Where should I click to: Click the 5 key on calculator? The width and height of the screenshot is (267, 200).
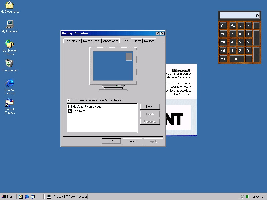pyautogui.click(x=240, y=42)
